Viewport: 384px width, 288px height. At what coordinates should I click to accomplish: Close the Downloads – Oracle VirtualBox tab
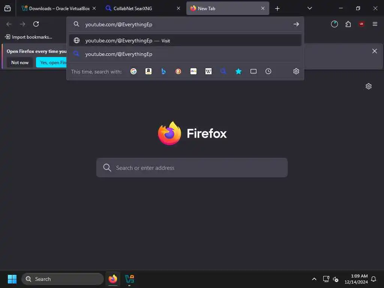[94, 8]
